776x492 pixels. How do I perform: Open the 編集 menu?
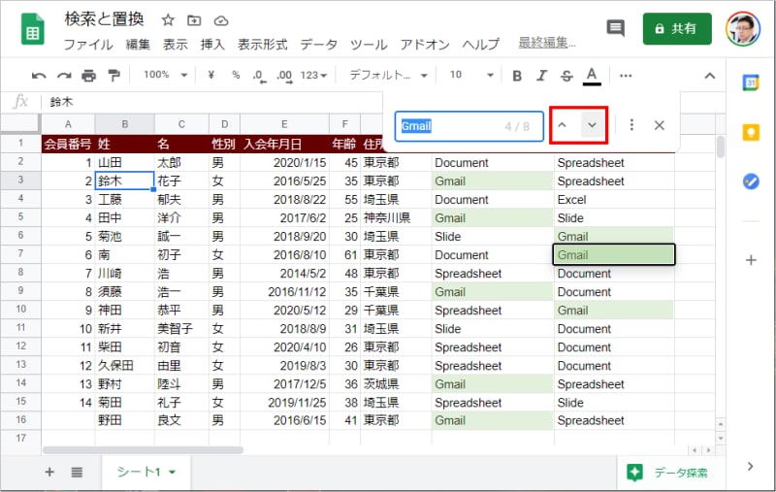click(138, 45)
